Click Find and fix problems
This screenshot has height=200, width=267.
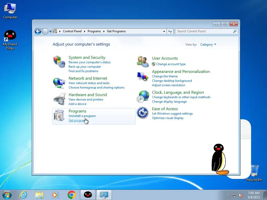click(x=83, y=71)
